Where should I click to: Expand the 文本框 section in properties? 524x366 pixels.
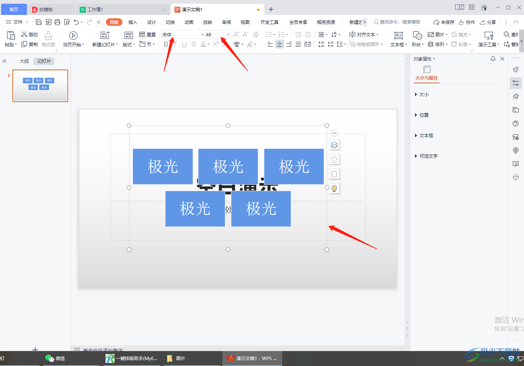[424, 136]
